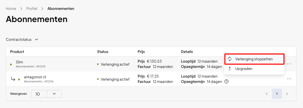
Task: Go to the next page arrow
Action: 287,94
